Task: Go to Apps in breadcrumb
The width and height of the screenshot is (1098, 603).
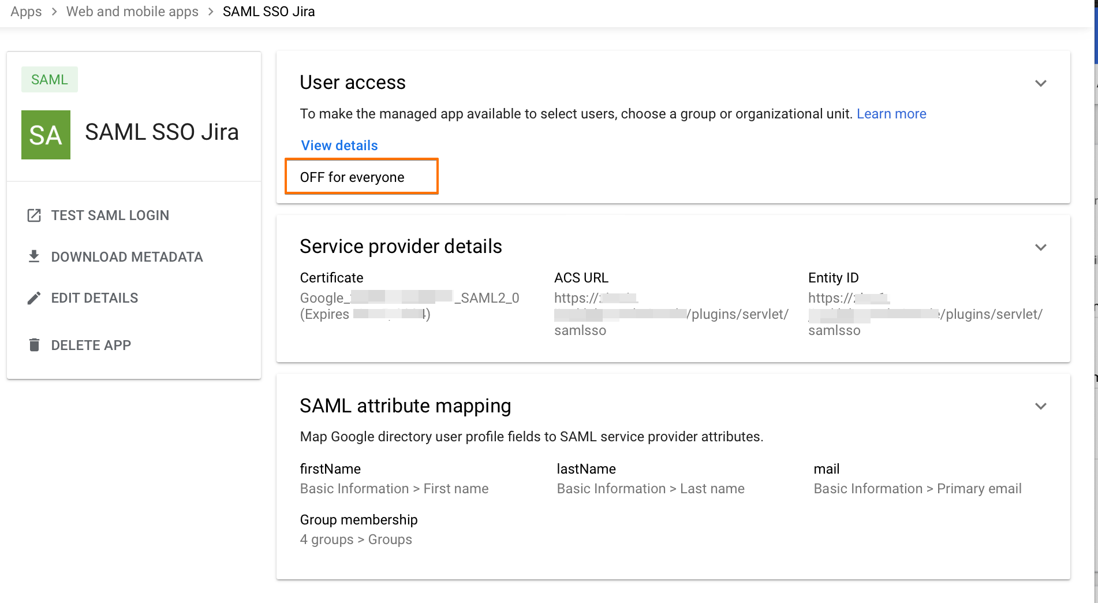Action: [26, 12]
